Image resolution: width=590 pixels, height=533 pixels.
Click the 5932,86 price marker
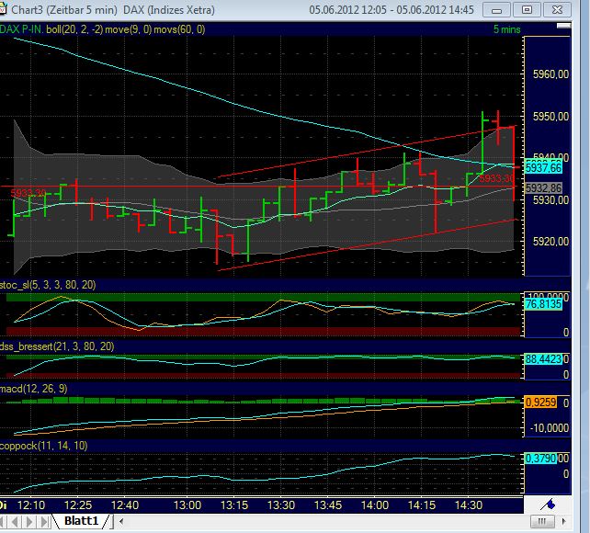pos(543,187)
